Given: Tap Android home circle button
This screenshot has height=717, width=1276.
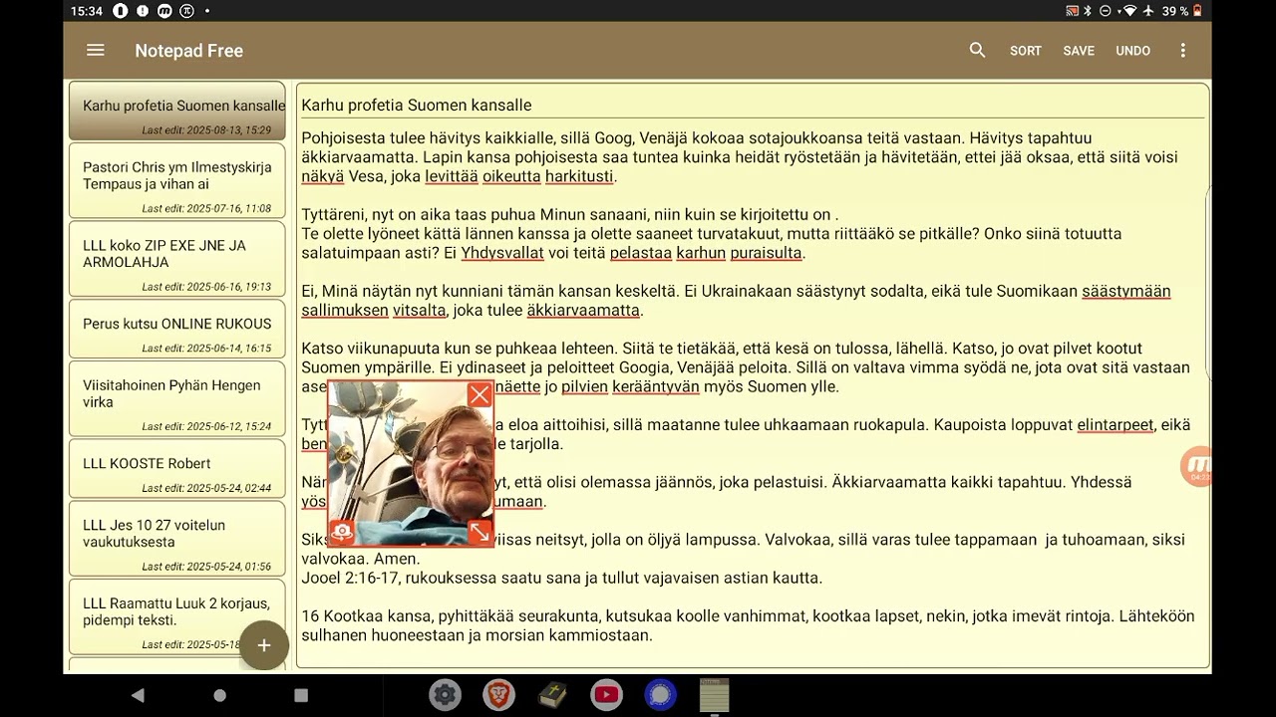Looking at the screenshot, I should pyautogui.click(x=219, y=695).
